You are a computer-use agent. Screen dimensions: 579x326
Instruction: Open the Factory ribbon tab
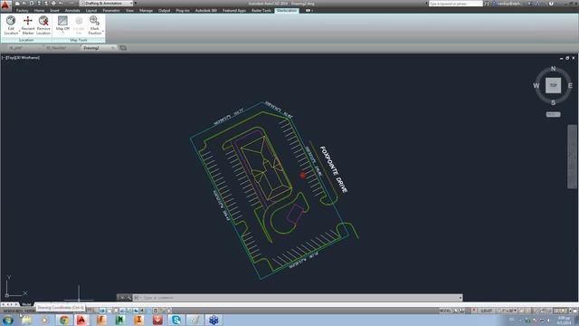click(22, 11)
